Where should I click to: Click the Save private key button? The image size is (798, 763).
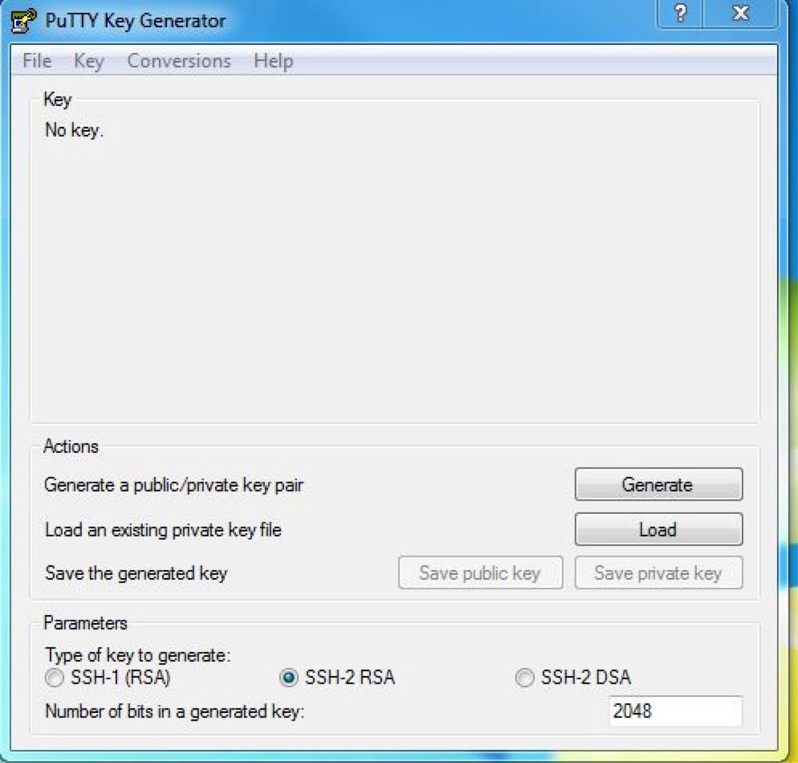(658, 572)
